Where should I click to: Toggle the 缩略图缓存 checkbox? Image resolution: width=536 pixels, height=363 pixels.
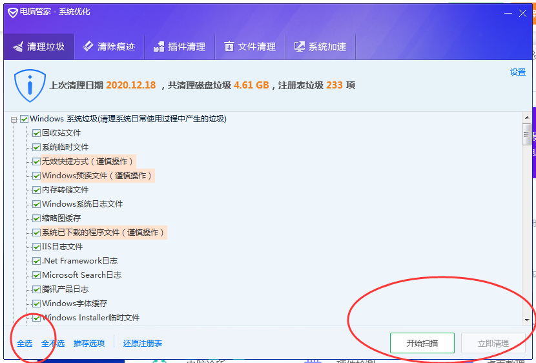point(37,218)
